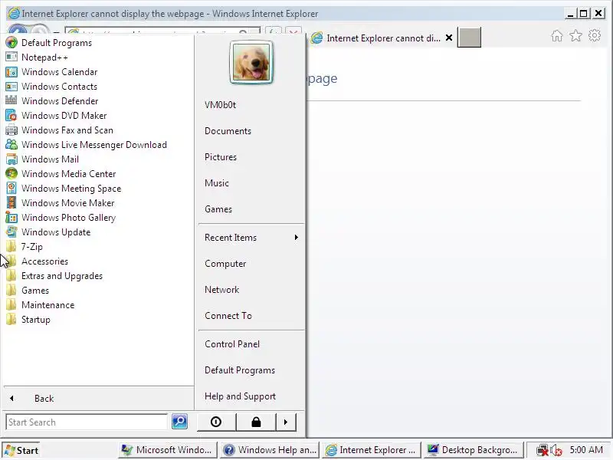Open Help and Support
Image resolution: width=613 pixels, height=460 pixels.
pos(240,396)
